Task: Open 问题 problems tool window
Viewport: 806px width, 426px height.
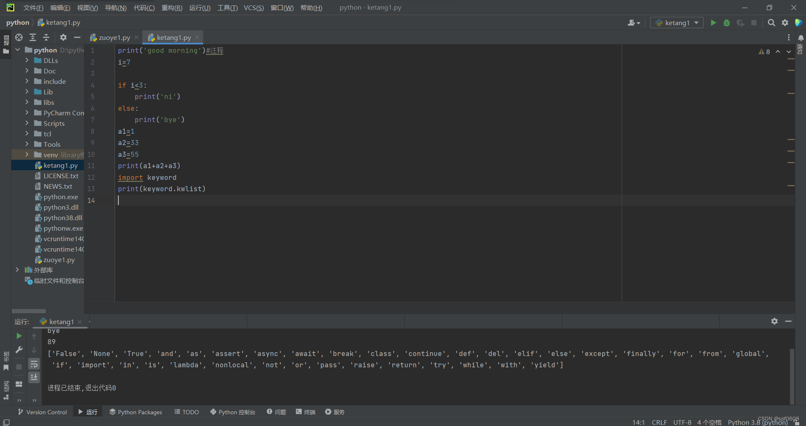Action: coord(276,412)
